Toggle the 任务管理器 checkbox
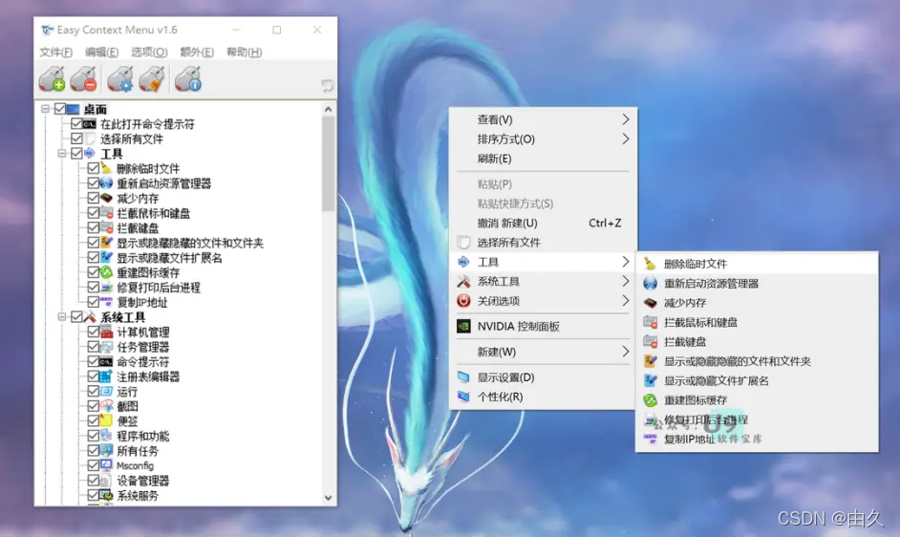 (x=93, y=347)
